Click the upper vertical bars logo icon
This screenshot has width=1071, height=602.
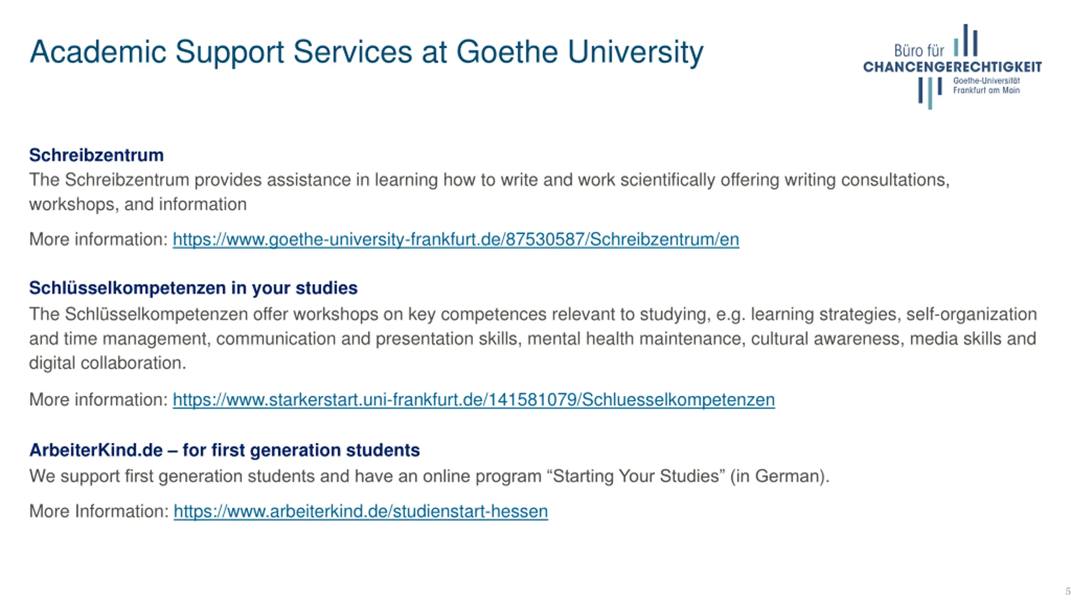tap(966, 41)
